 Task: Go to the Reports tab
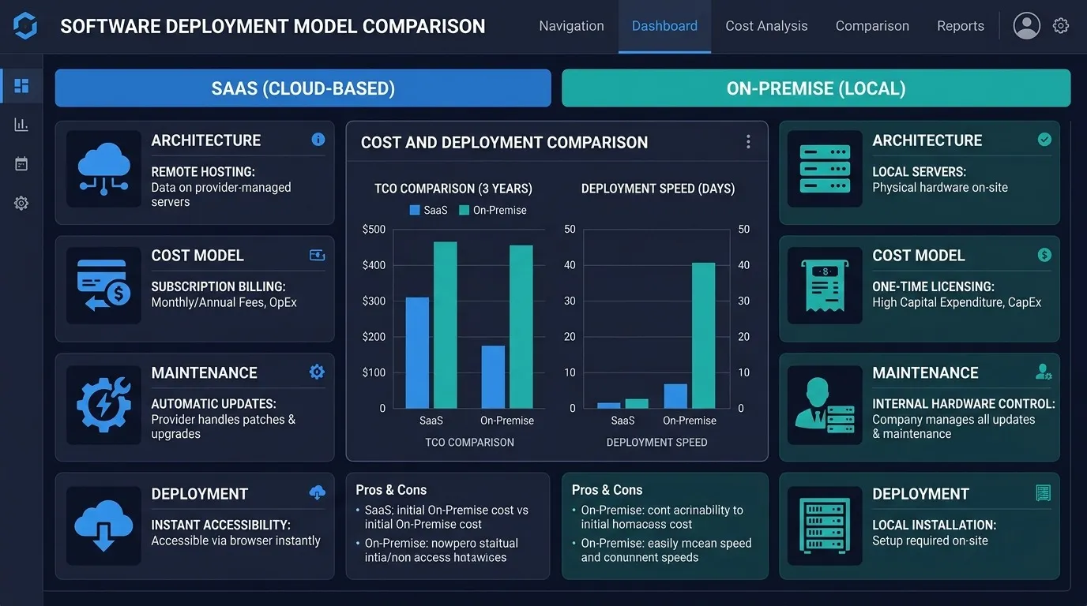(961, 26)
